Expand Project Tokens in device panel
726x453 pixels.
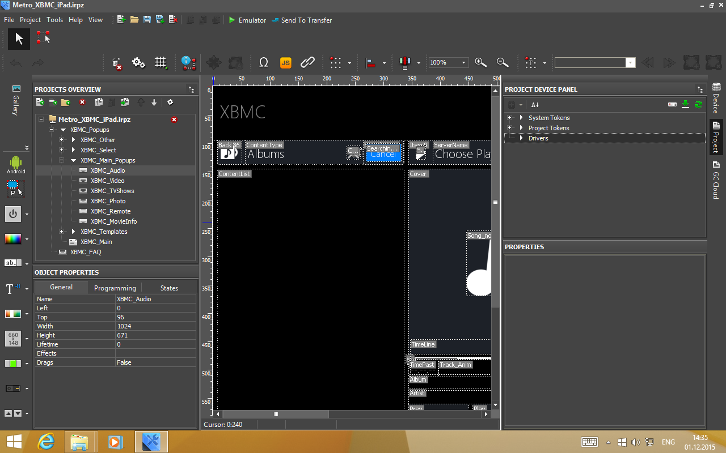click(509, 128)
